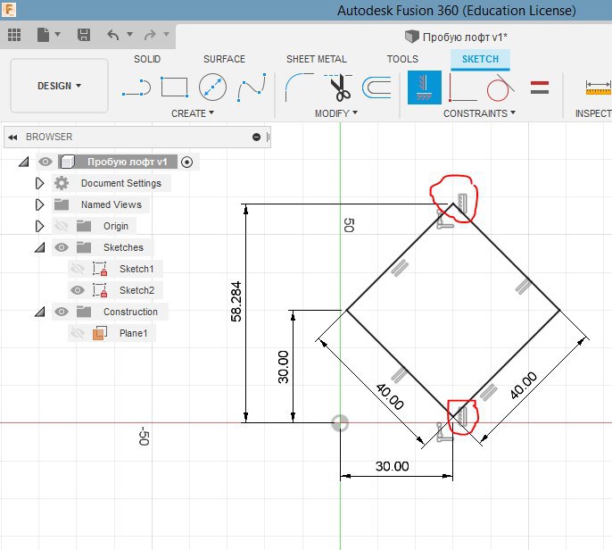Select the SKETCH tab
Viewport: 612px width, 550px height.
coord(480,59)
